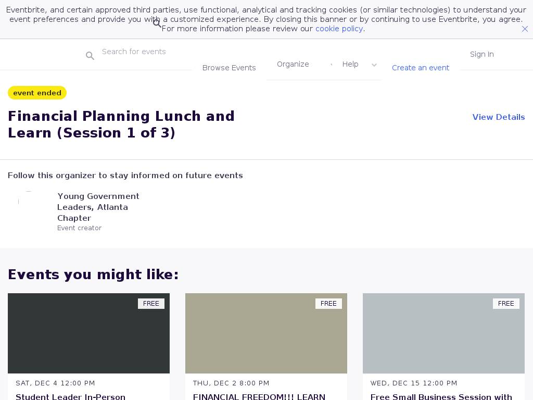Click Sign In in the header

pos(481,54)
